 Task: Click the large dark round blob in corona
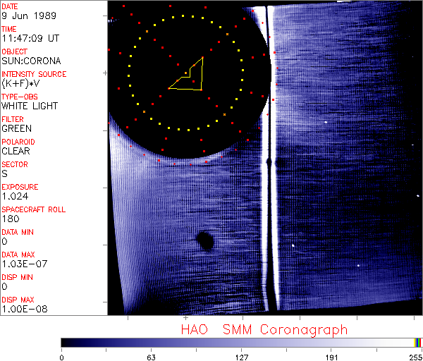(205, 240)
